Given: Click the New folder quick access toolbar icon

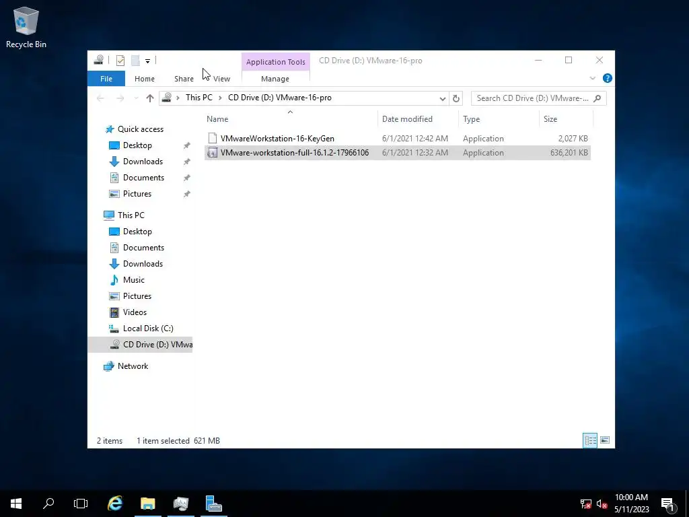Looking at the screenshot, I should point(135,60).
